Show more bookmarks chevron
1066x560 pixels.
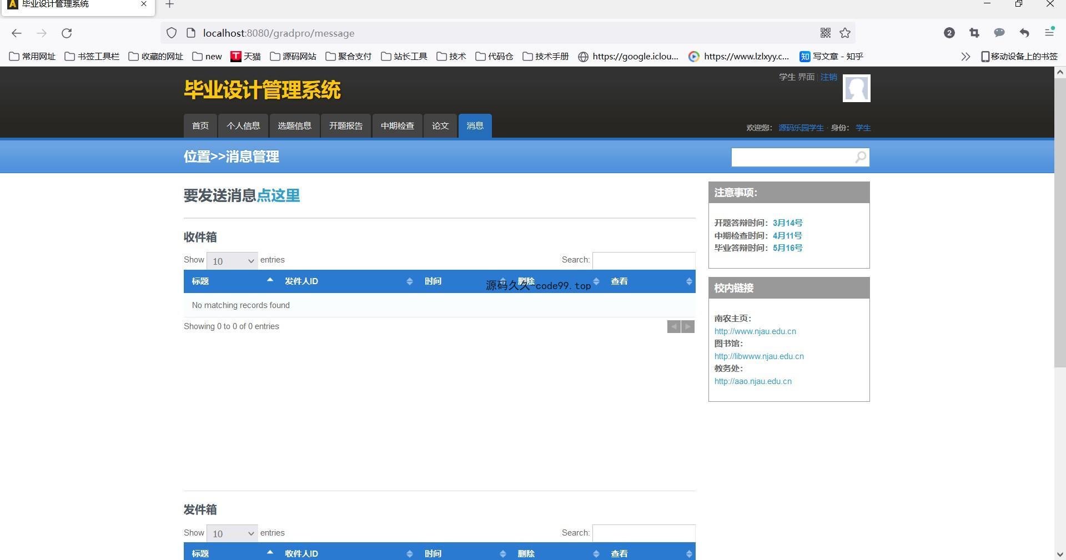point(966,57)
